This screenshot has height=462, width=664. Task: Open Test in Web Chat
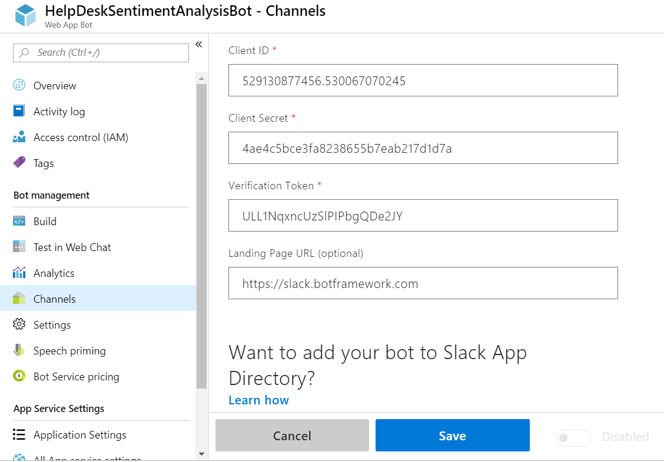click(x=72, y=247)
